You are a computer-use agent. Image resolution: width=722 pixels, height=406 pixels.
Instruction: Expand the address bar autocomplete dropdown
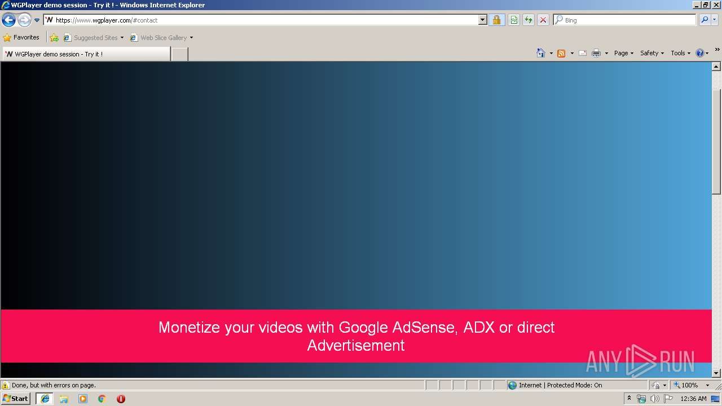coord(483,20)
